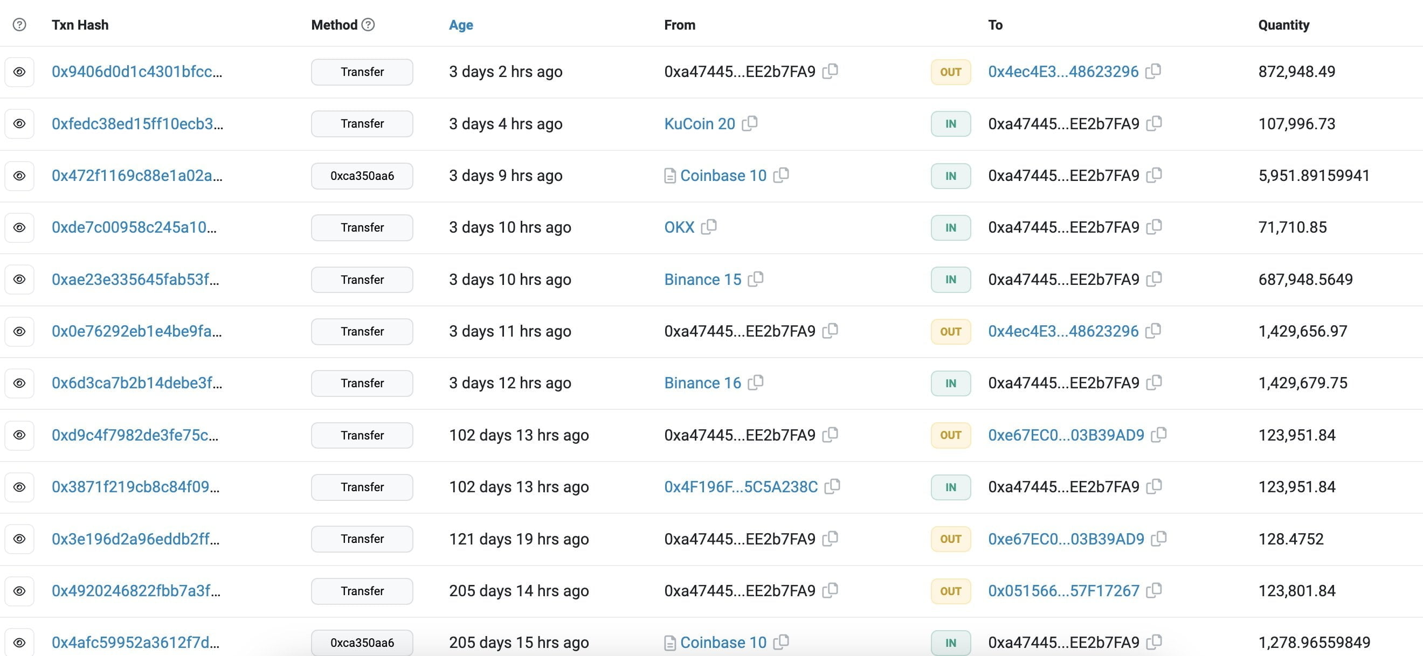Open transaction hash 0x4920246822fbb7a3f
1423x656 pixels.
(136, 591)
